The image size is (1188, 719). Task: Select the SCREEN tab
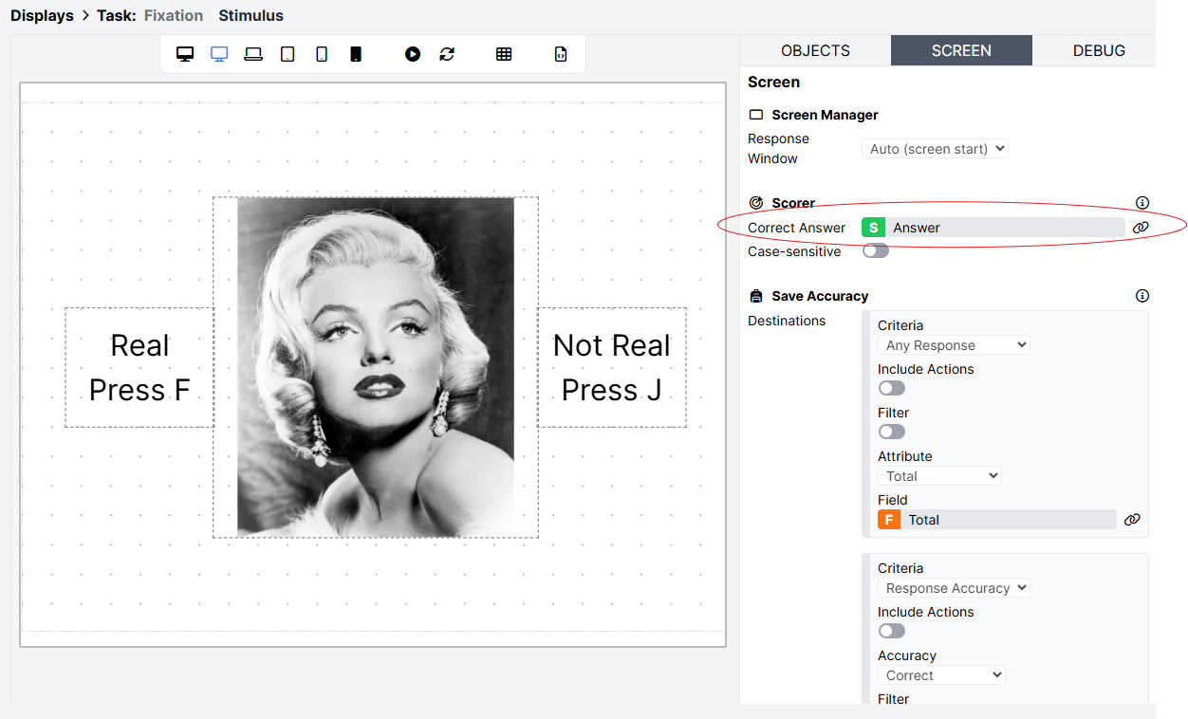click(961, 50)
